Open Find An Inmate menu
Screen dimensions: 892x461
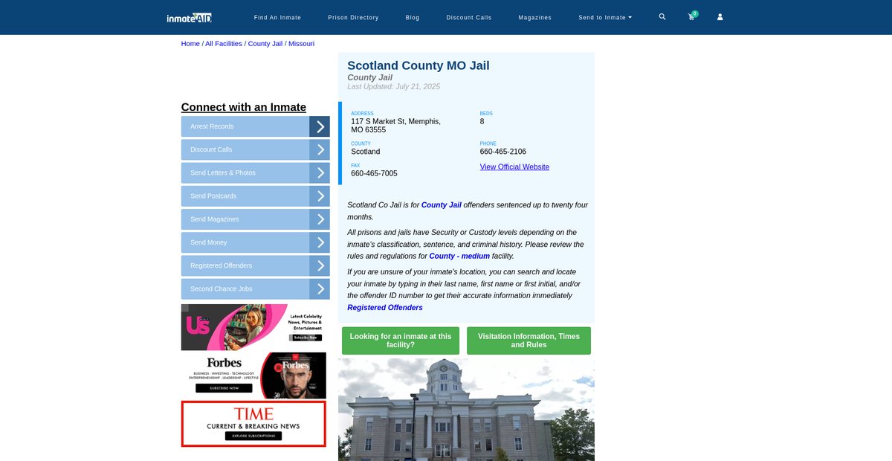point(277,17)
